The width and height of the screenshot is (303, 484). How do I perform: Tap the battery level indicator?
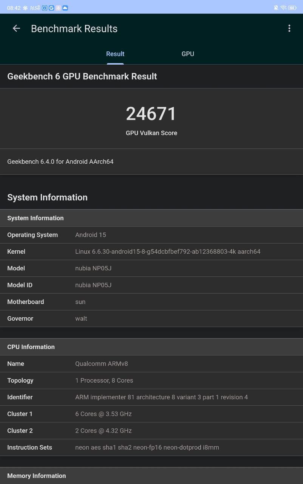(x=292, y=8)
